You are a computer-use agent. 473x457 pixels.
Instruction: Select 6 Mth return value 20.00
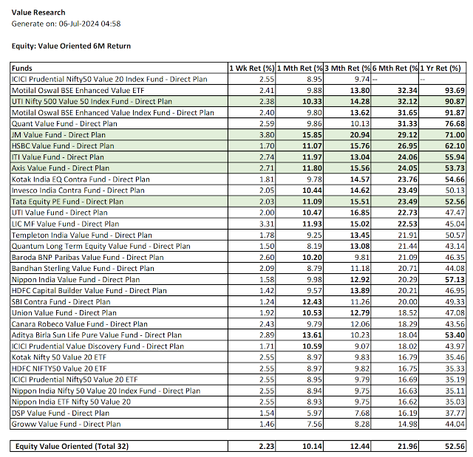pos(407,302)
